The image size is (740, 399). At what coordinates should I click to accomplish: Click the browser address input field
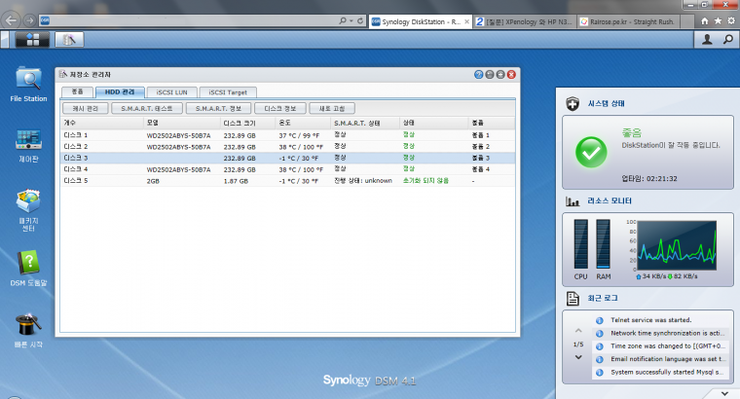(194, 20)
